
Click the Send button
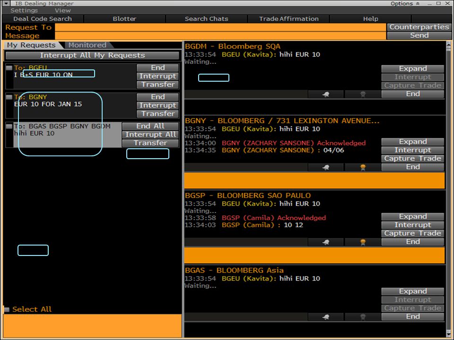click(x=419, y=35)
